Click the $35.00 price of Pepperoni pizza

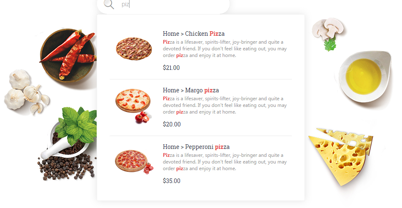click(x=172, y=181)
